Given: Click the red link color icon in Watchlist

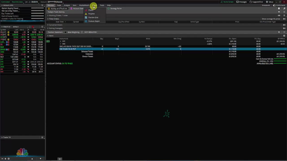Looking at the screenshot, I should pyautogui.click(x=33, y=27).
